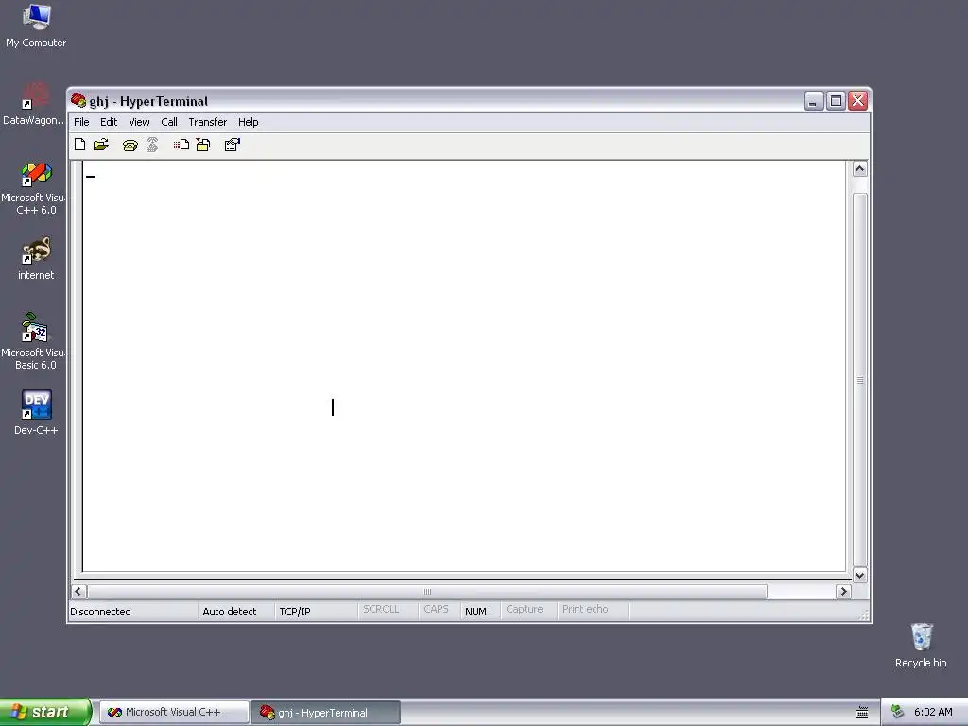Open the Transfer menu
This screenshot has height=726, width=968.
[x=207, y=122]
